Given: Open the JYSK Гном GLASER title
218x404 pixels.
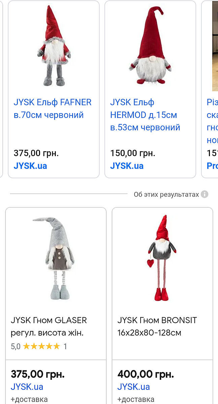Looking at the screenshot, I should [x=49, y=327].
